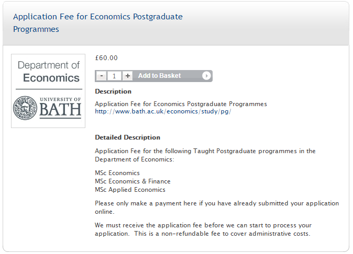The image size is (353, 254).
Task: Click the quantity input field showing 1
Action: click(114, 76)
